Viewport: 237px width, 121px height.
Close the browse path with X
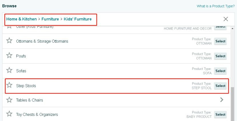click(226, 19)
